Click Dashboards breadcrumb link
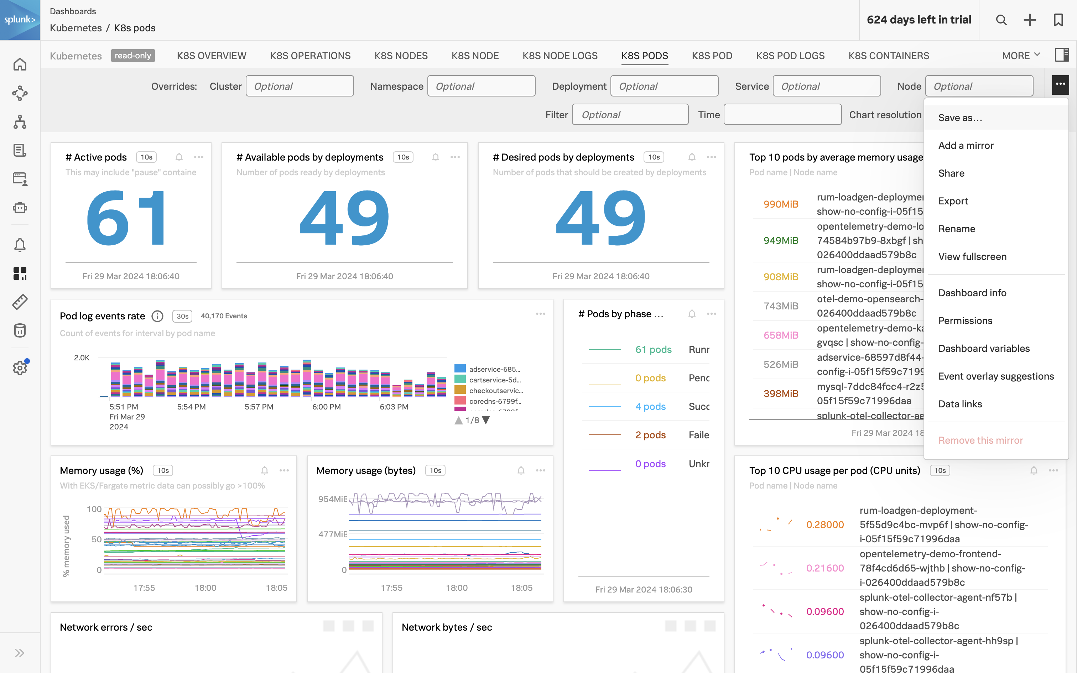The height and width of the screenshot is (673, 1077). pos(73,11)
